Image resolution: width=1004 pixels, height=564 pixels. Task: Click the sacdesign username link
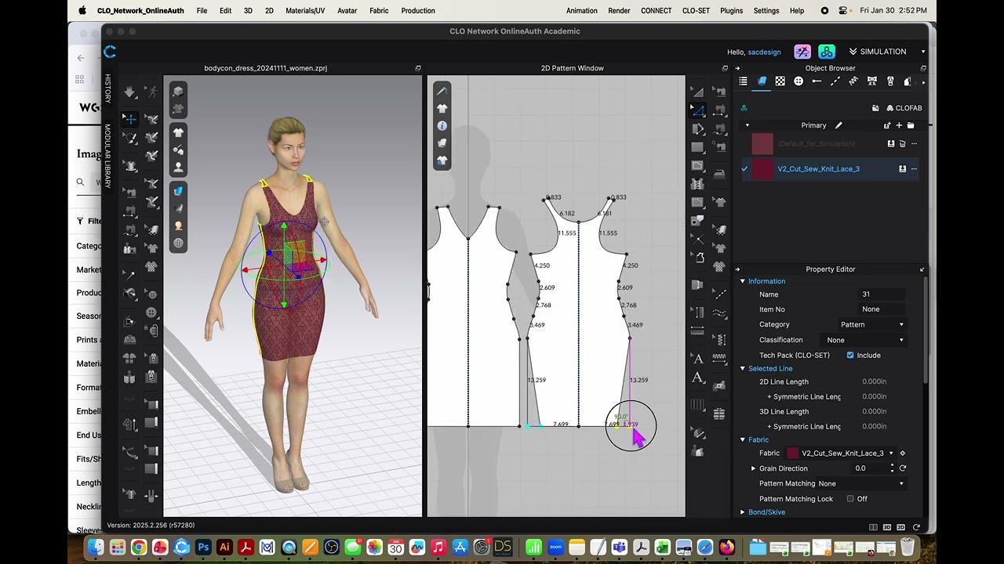tap(764, 52)
